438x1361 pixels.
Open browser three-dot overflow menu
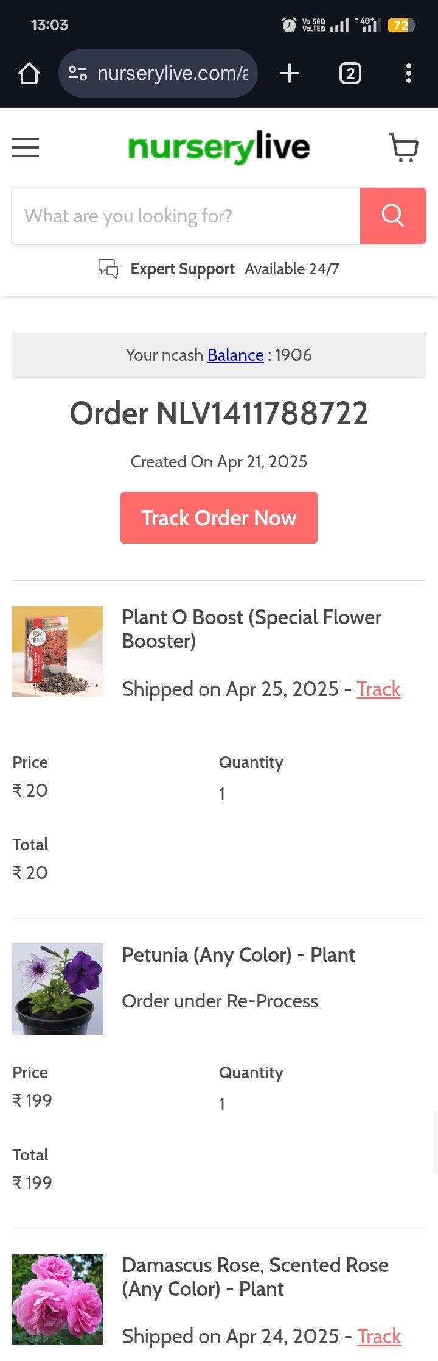click(408, 74)
